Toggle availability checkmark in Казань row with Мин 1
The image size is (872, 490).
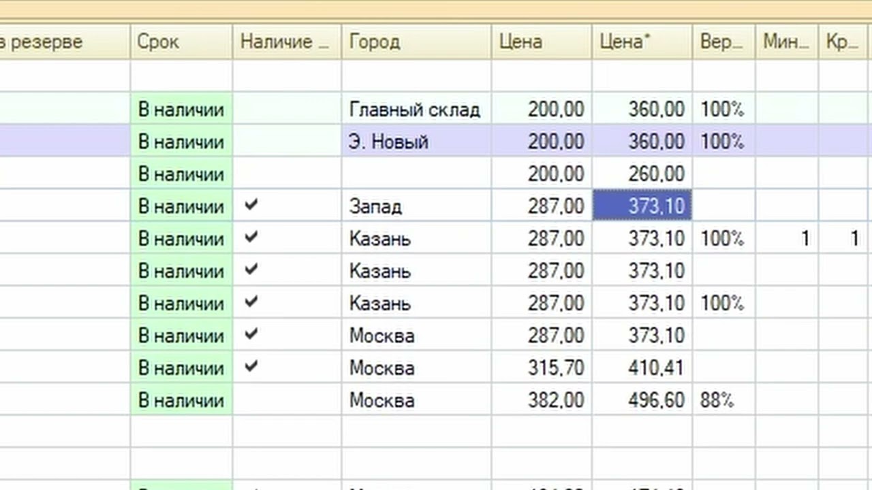pos(251,237)
